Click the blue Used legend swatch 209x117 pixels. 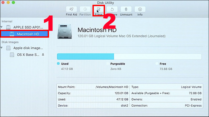pos(58,63)
